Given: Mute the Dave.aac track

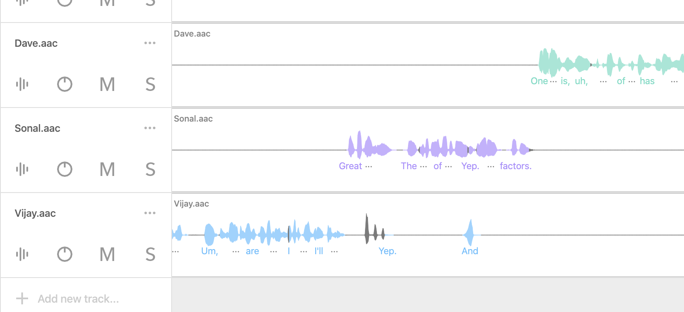Looking at the screenshot, I should pos(107,84).
